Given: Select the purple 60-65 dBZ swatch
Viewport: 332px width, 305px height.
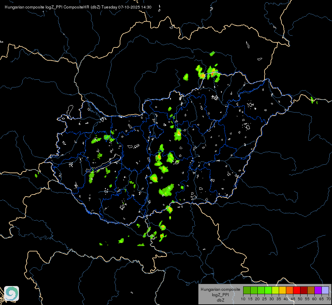Looking at the screenshot, I should pyautogui.click(x=318, y=290).
